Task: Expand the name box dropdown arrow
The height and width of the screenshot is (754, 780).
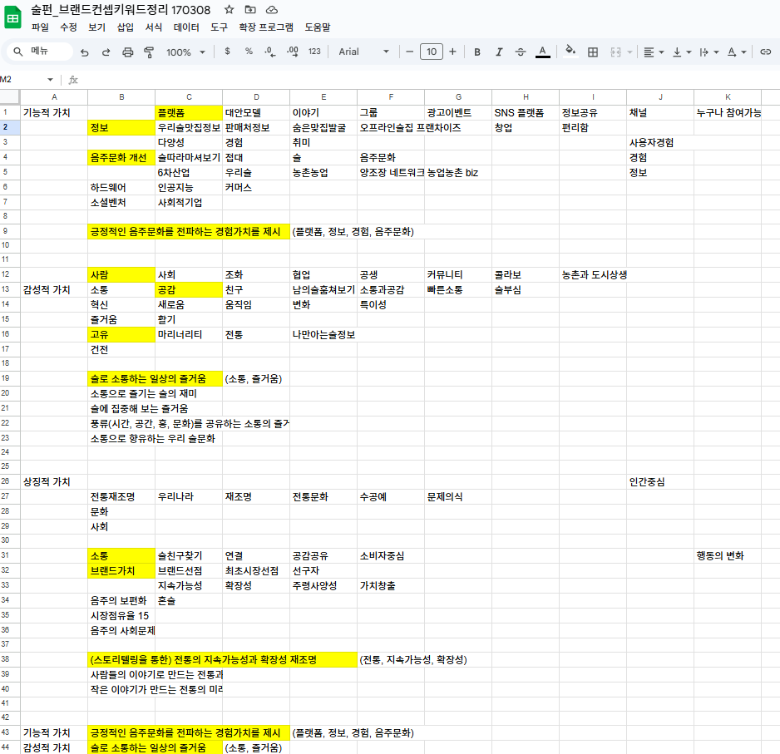Action: tap(50, 80)
